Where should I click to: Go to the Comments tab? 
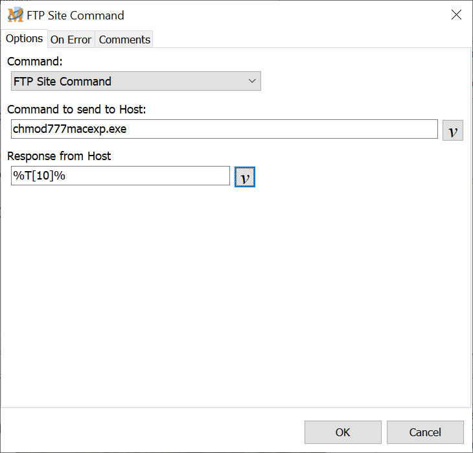124,40
